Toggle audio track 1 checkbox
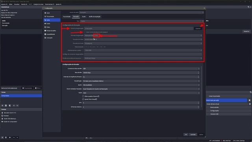 [x=85, y=47]
